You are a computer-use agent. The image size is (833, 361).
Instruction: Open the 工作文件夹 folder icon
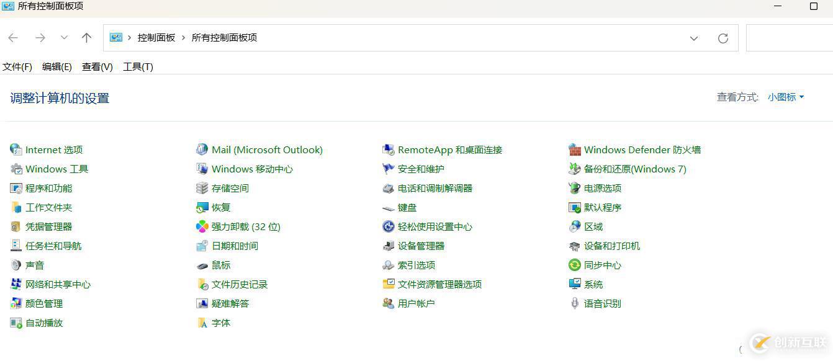(16, 207)
